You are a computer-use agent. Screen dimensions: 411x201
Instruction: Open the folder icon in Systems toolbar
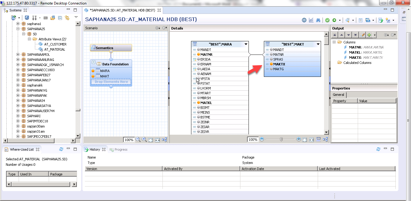53,18
